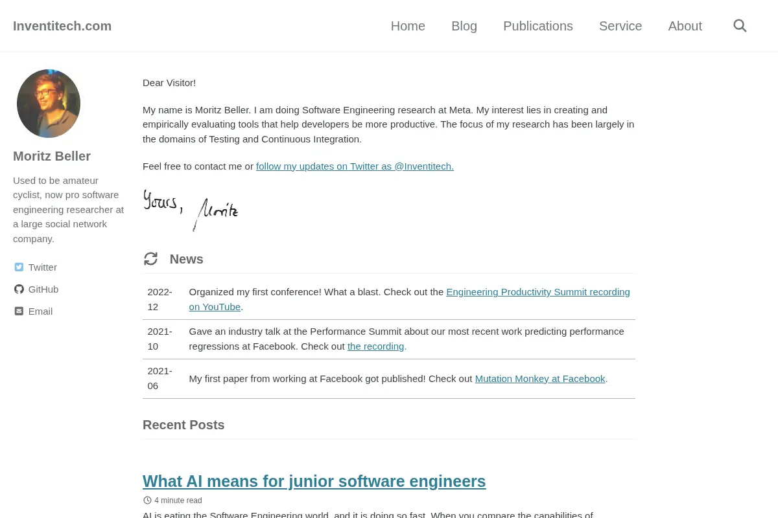Open the Blog menu item
This screenshot has height=518, width=778.
464,26
